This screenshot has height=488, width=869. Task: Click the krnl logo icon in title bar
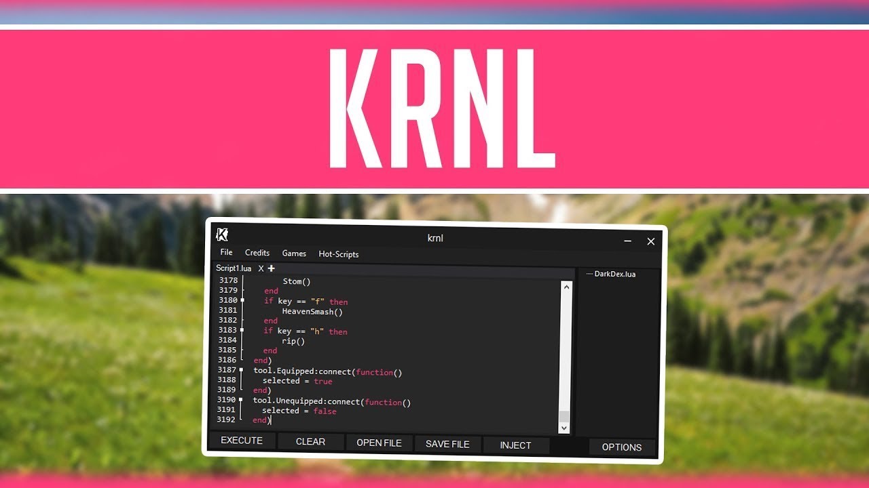pyautogui.click(x=222, y=235)
